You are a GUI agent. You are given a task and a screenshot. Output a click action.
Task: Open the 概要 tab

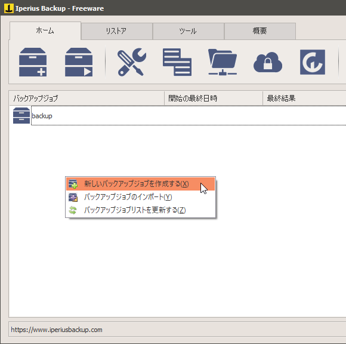point(260,31)
